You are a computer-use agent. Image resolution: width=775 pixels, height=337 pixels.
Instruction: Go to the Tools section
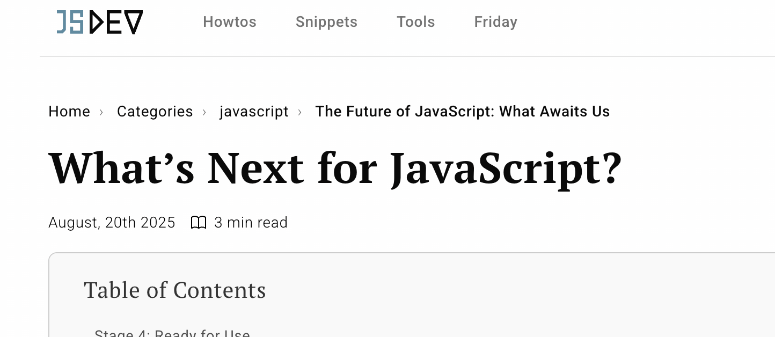[416, 22]
